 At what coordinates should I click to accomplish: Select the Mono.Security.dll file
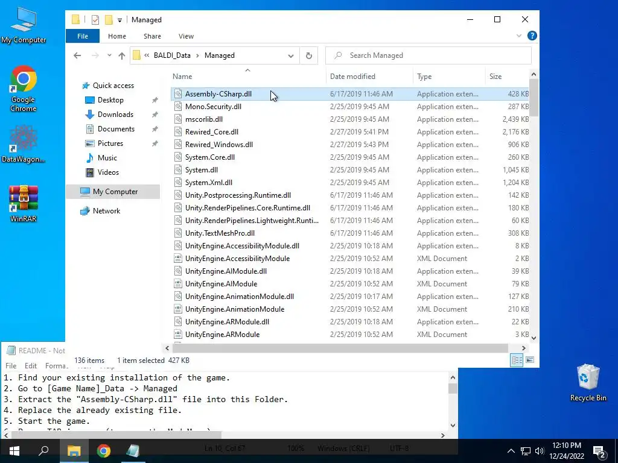tap(349, 106)
